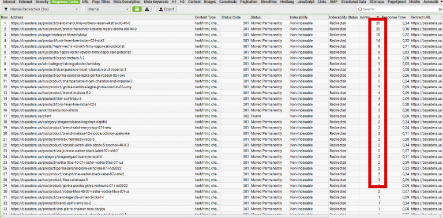Click inlinks value 18
The image size is (443, 218).
point(378,35)
